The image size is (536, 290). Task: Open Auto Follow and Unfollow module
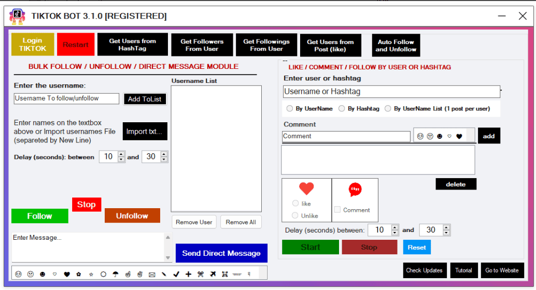[x=396, y=45]
